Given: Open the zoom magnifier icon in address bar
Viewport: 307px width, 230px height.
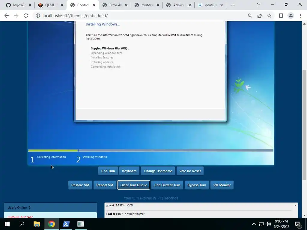Looking at the screenshot, I should pyautogui.click(x=250, y=16).
